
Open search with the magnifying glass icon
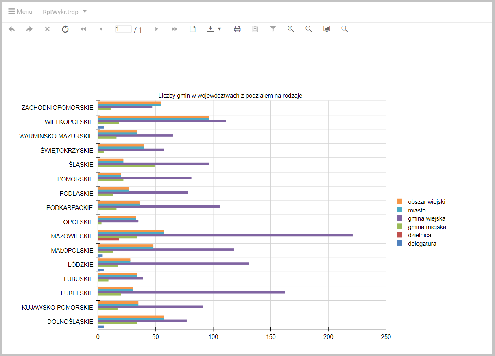345,29
